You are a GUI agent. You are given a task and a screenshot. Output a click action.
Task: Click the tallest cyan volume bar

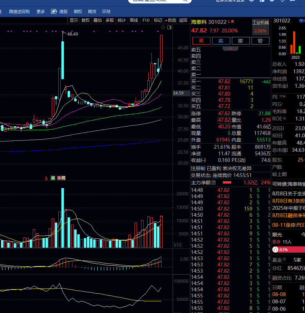tap(63, 218)
